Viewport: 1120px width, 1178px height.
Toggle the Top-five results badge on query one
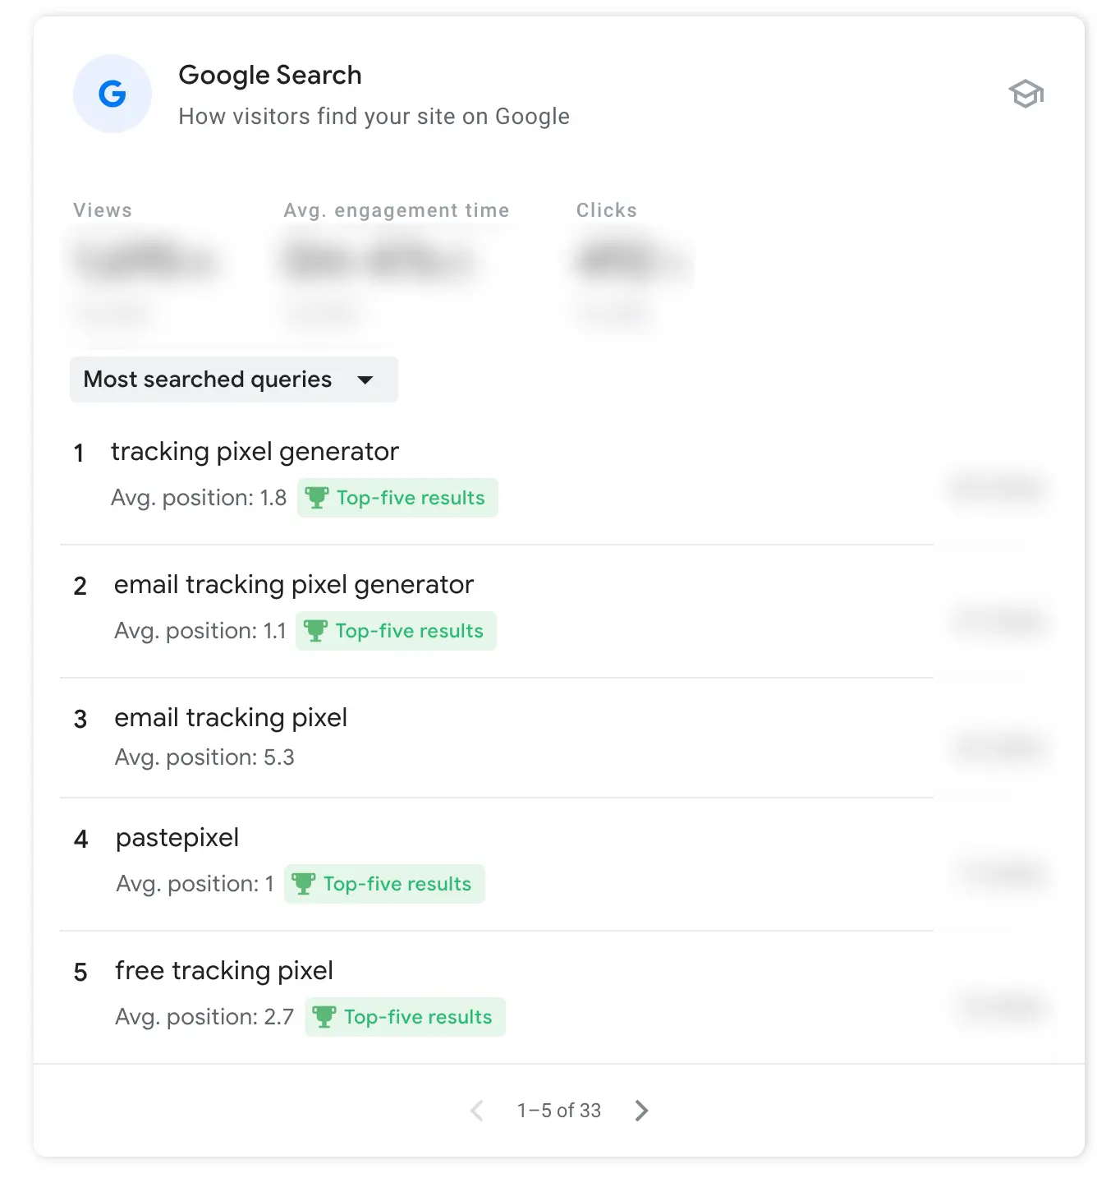click(x=397, y=497)
